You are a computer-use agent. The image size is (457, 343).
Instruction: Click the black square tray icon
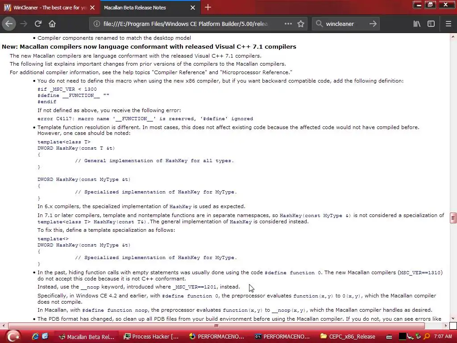[x=402, y=337]
